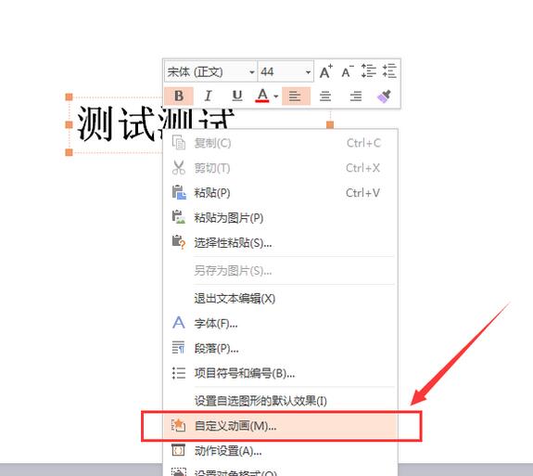The width and height of the screenshot is (533, 476).
Task: Click the copy icon beside 复制(C)
Action: tap(179, 143)
